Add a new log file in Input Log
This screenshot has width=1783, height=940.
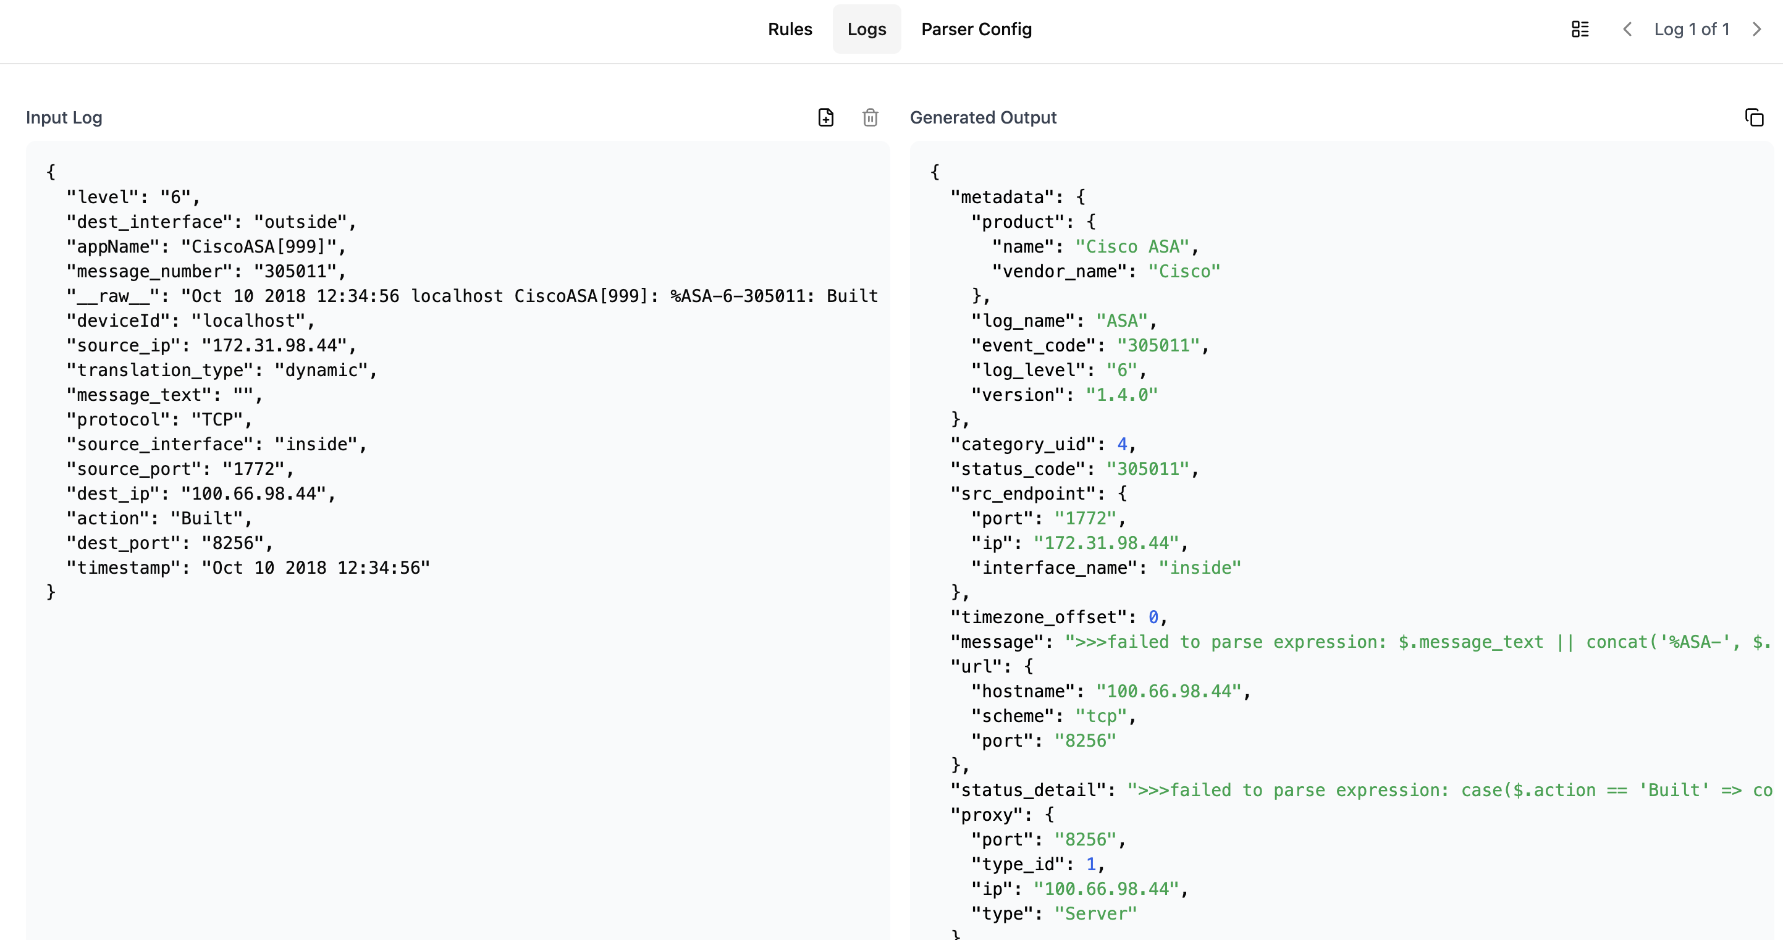[826, 117]
